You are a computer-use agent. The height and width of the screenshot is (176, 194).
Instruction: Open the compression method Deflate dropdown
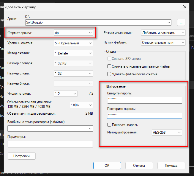coord(73,53)
